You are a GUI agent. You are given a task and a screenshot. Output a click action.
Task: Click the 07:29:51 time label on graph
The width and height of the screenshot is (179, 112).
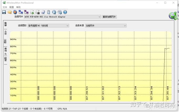click(87, 93)
